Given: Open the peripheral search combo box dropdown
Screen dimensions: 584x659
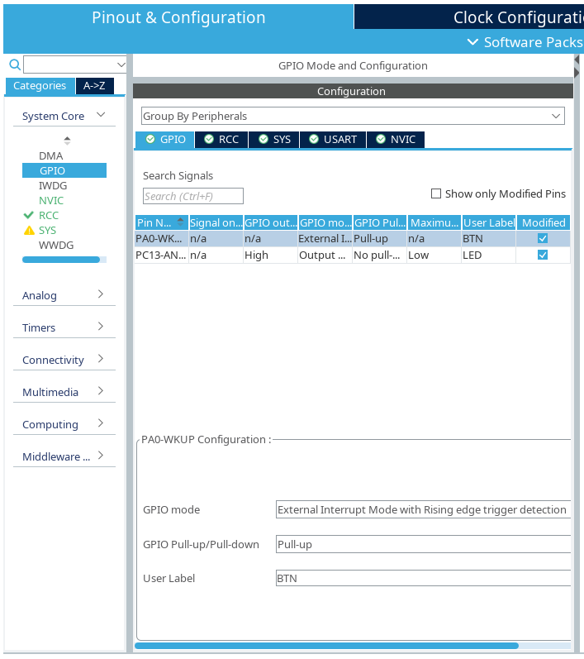Looking at the screenshot, I should [x=121, y=64].
